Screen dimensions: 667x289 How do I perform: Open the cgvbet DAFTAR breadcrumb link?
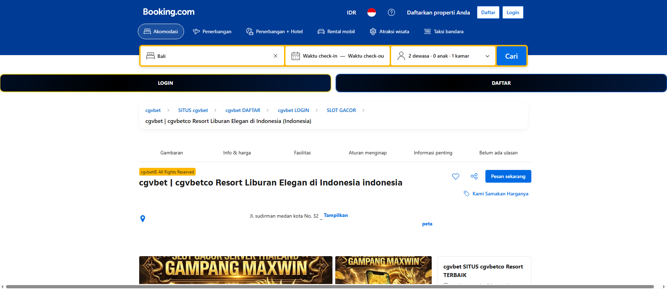tap(243, 110)
